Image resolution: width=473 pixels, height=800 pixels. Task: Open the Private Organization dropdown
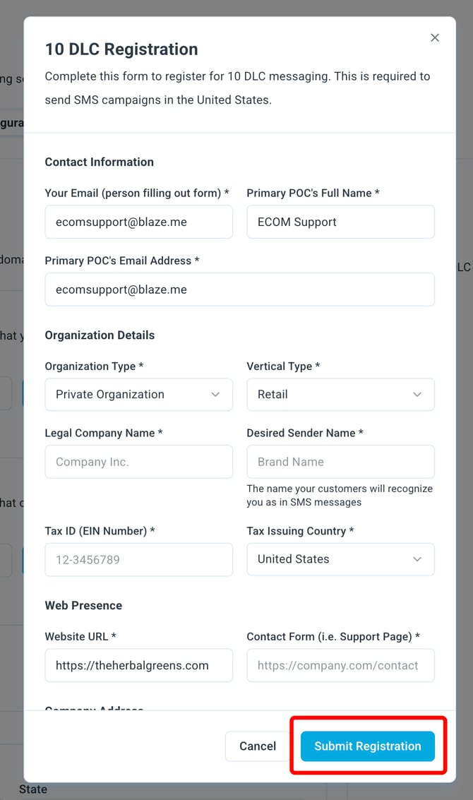139,395
